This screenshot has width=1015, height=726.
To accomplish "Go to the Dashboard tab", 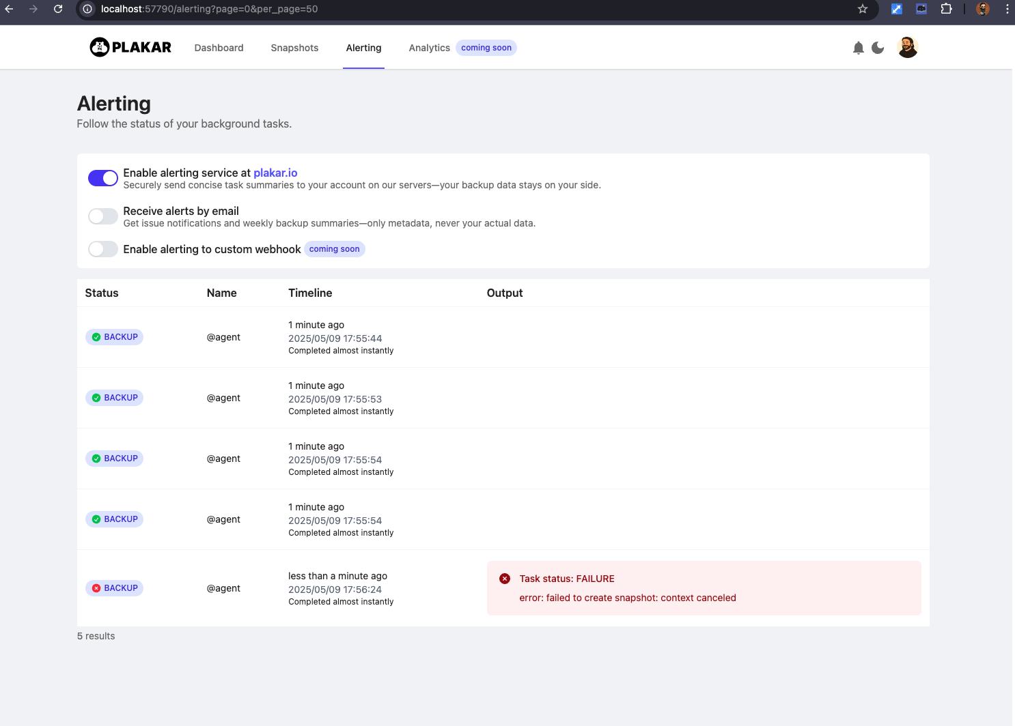I will pyautogui.click(x=219, y=48).
